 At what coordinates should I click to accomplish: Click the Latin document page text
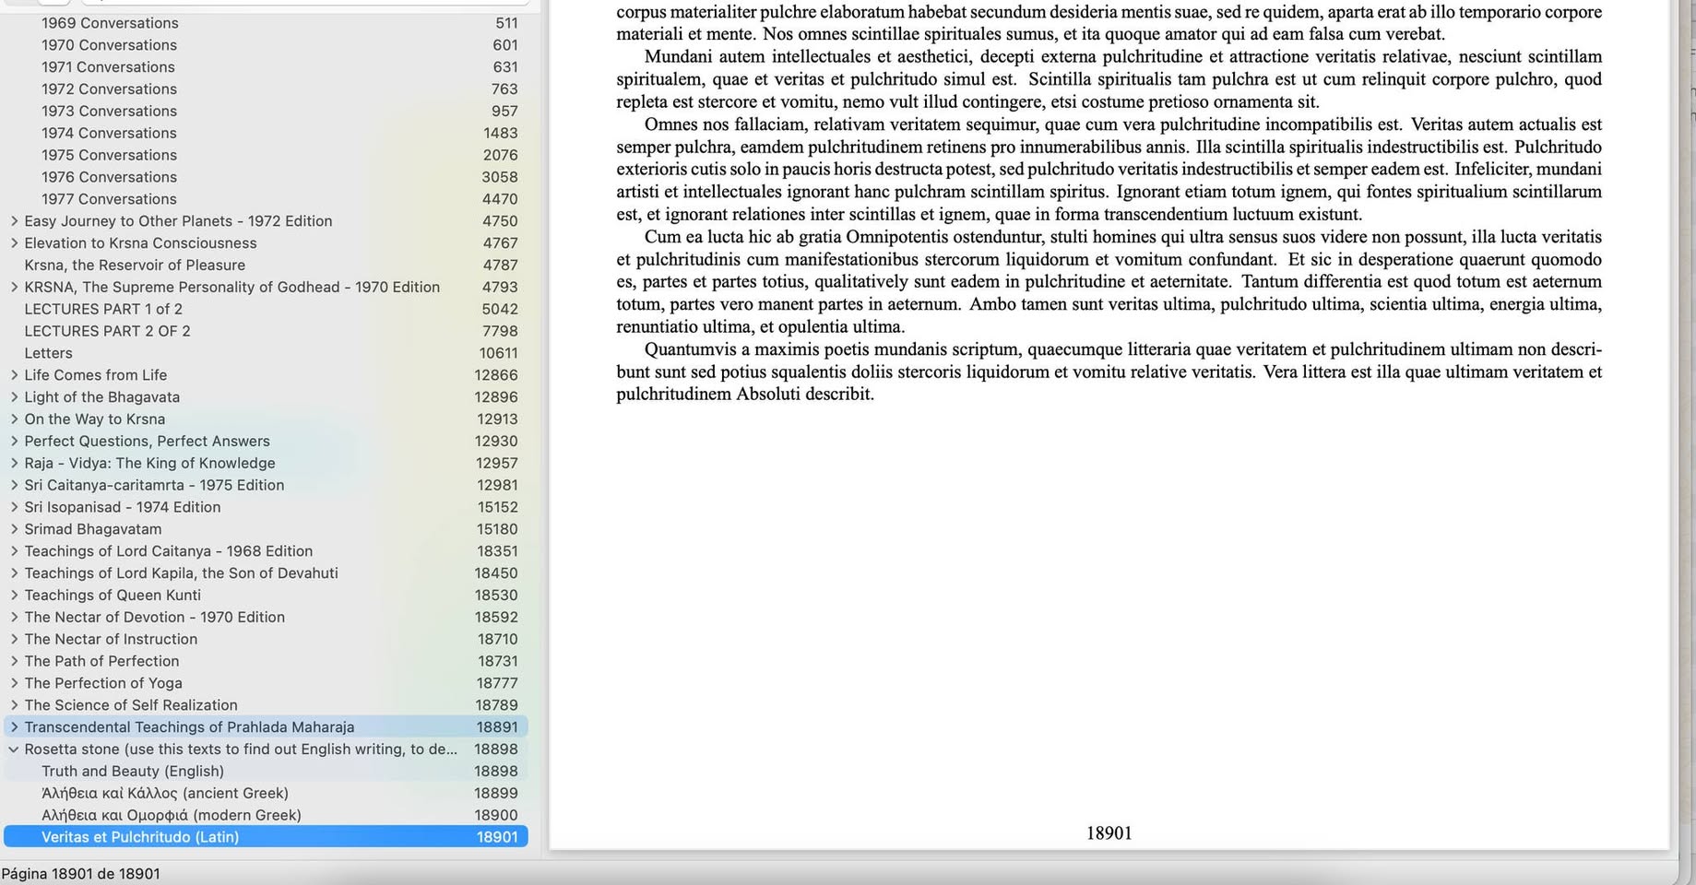point(1109,203)
